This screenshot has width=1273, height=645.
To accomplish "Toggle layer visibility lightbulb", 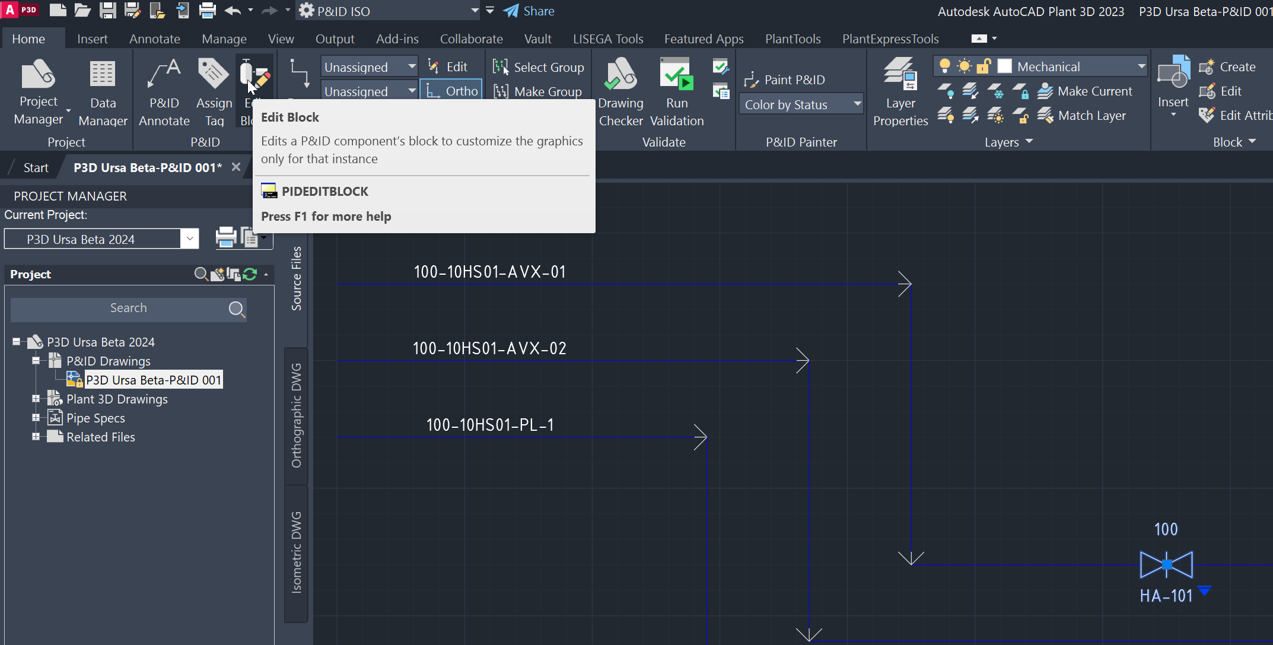I will [x=944, y=66].
